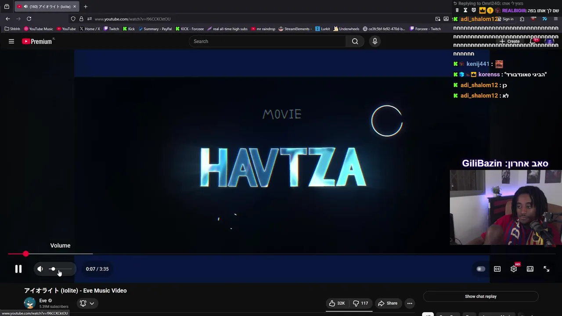Open the player settings gear

(514, 269)
